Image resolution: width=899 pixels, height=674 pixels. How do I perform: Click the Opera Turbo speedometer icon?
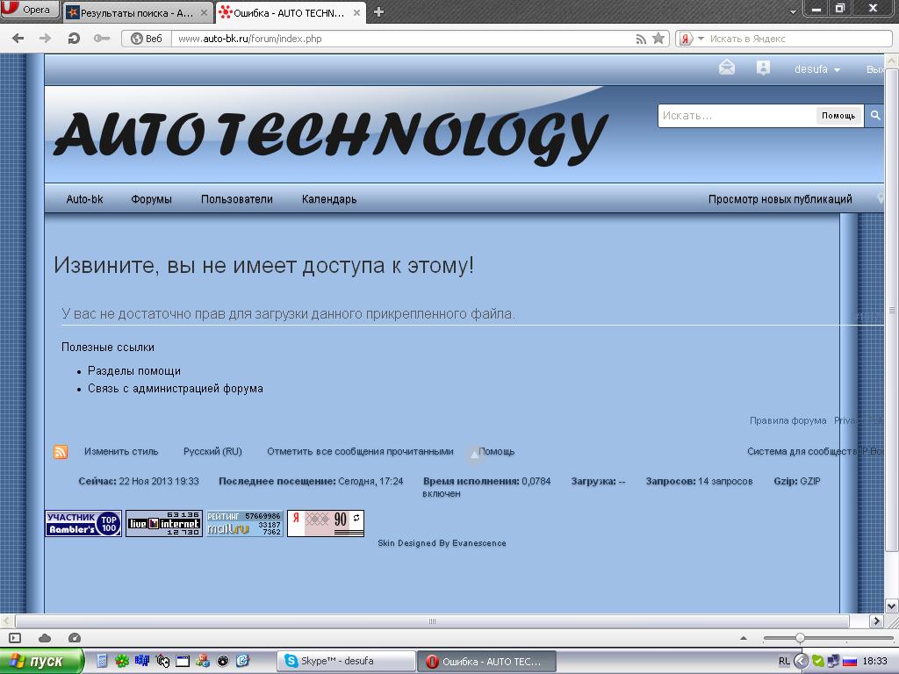click(75, 638)
